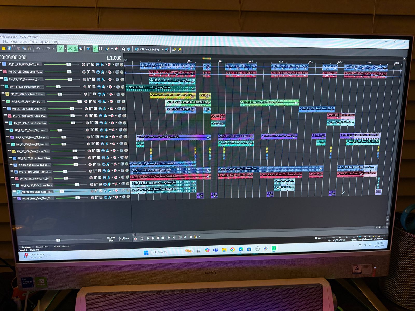Toggle Loop Playback in the transport bar
The height and width of the screenshot is (311, 415).
142,239
